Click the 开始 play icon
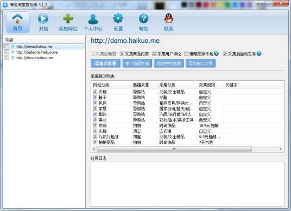Image resolution: width=291 pixels, height=211 pixels. coord(43,18)
